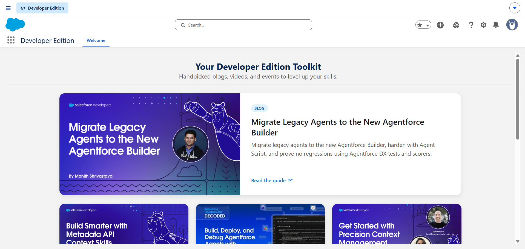Select the Welcome tab
The height and width of the screenshot is (249, 525).
(x=96, y=40)
